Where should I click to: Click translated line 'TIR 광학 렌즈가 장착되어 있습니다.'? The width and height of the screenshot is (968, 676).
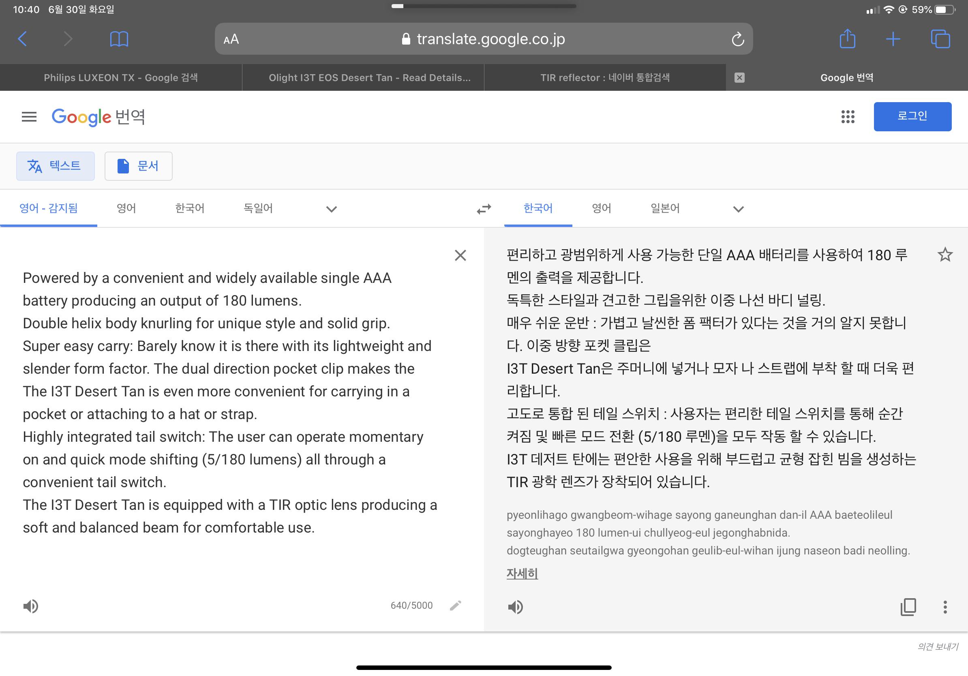[x=608, y=482]
